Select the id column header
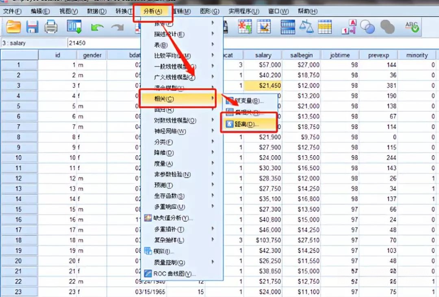This screenshot has height=297, width=439. [58, 55]
